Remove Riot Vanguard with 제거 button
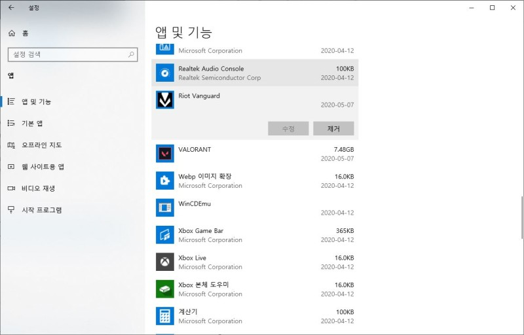This screenshot has height=335, width=524. pos(333,128)
